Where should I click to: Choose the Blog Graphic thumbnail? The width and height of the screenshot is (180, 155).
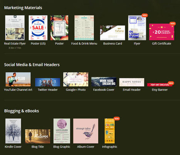(x=62, y=131)
